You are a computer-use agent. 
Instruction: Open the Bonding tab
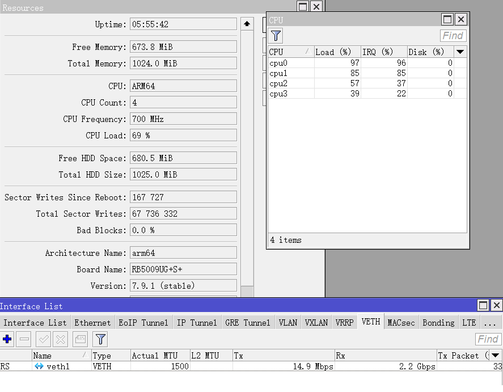438,322
